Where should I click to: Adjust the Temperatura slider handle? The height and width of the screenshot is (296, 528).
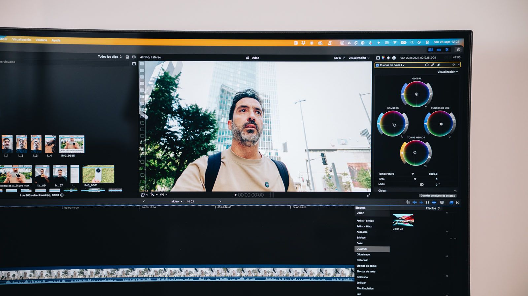[x=412, y=174]
